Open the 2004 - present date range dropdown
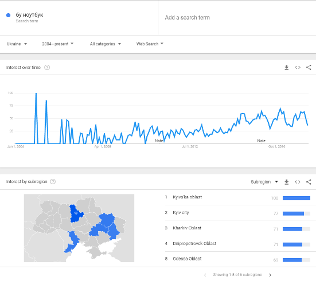The width and height of the screenshot is (316, 281). coord(58,44)
